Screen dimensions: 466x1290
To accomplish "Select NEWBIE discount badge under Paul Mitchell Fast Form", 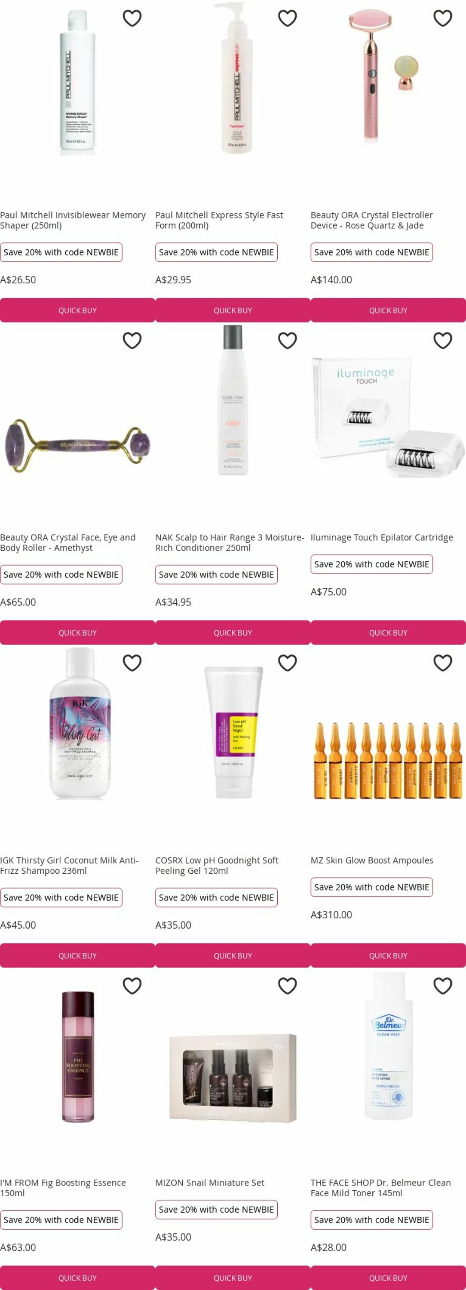I will pyautogui.click(x=216, y=252).
